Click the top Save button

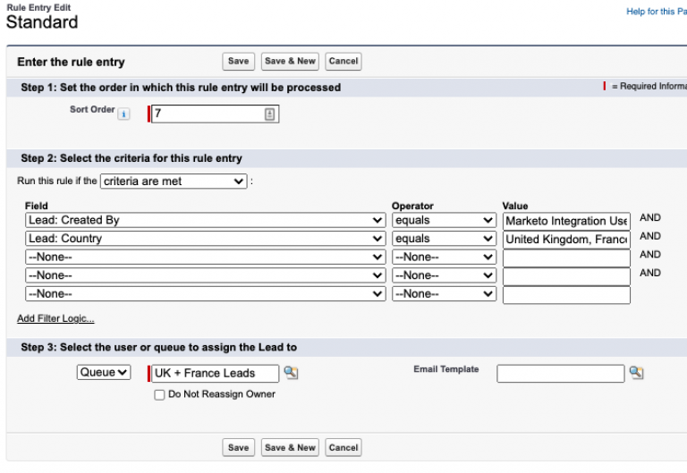coord(238,62)
